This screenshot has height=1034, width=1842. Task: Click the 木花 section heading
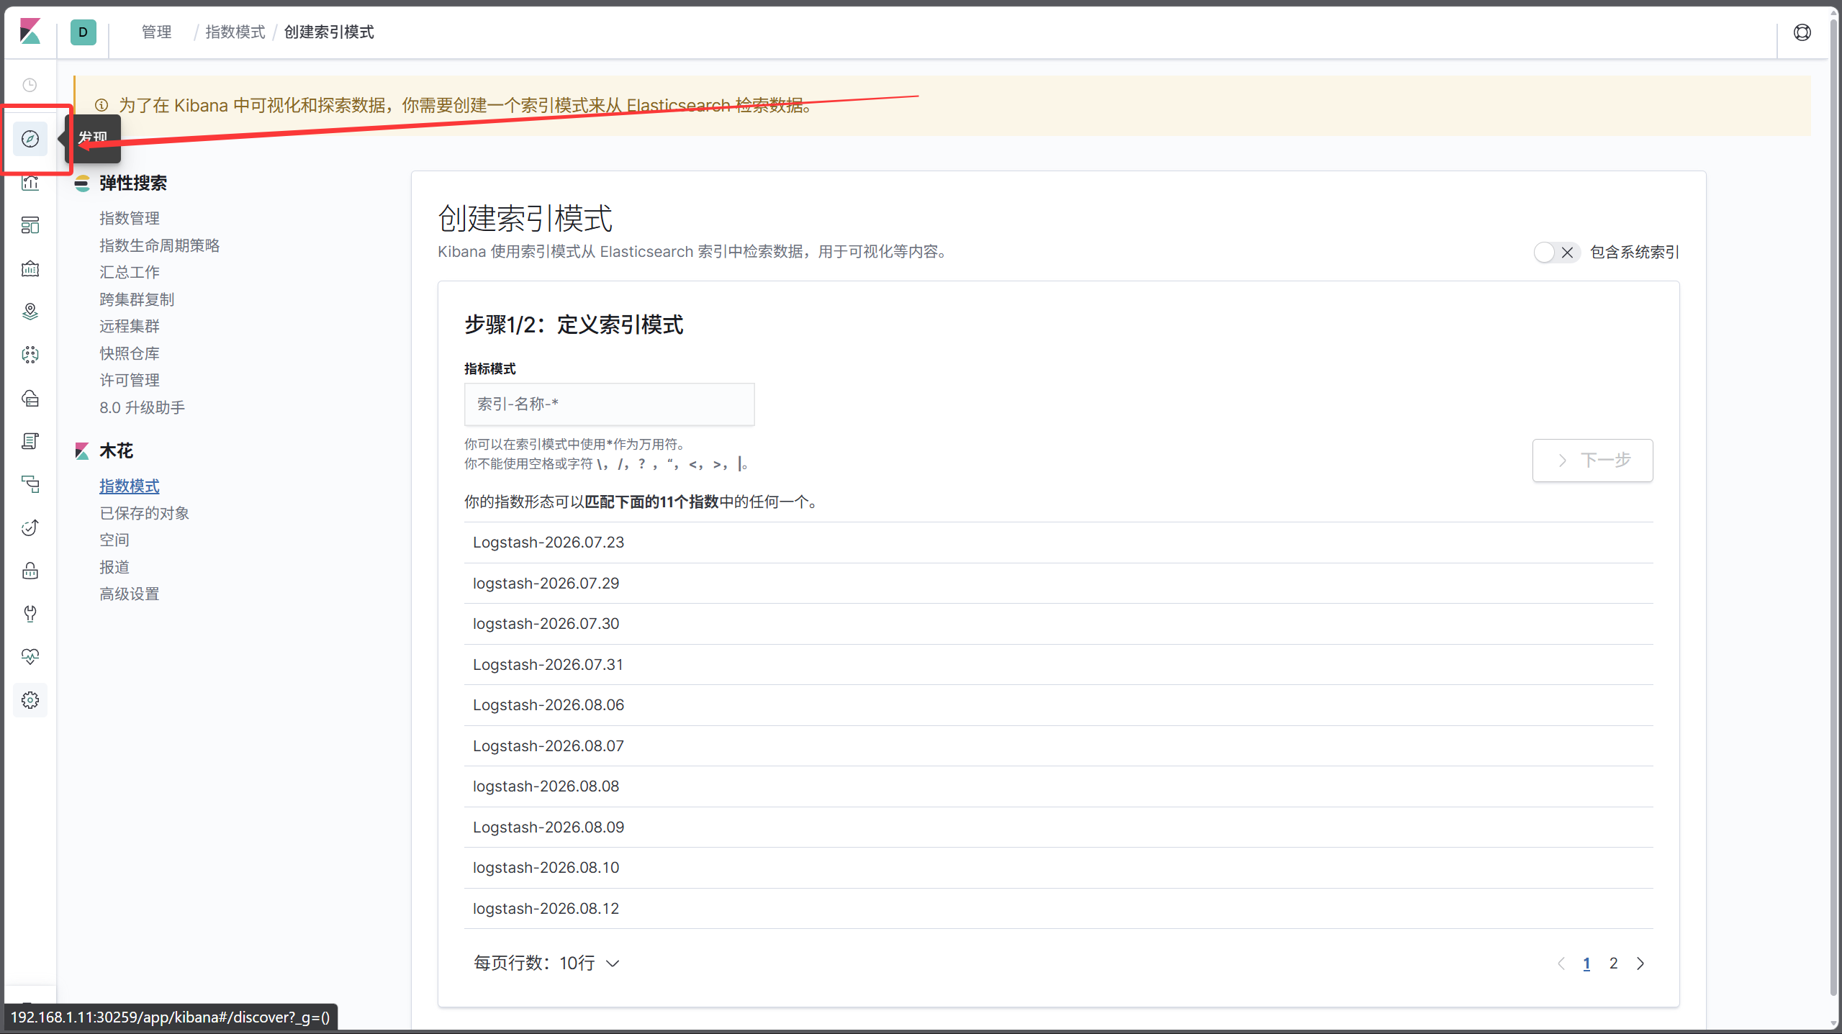[117, 451]
